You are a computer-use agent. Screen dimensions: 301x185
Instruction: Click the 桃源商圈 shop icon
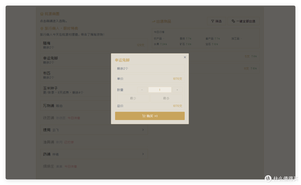click(x=42, y=14)
